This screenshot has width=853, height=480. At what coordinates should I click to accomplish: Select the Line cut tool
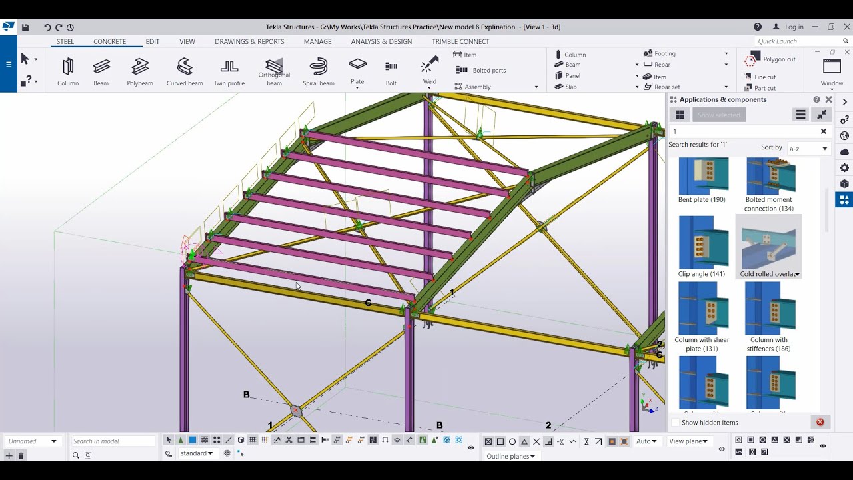[760, 77]
